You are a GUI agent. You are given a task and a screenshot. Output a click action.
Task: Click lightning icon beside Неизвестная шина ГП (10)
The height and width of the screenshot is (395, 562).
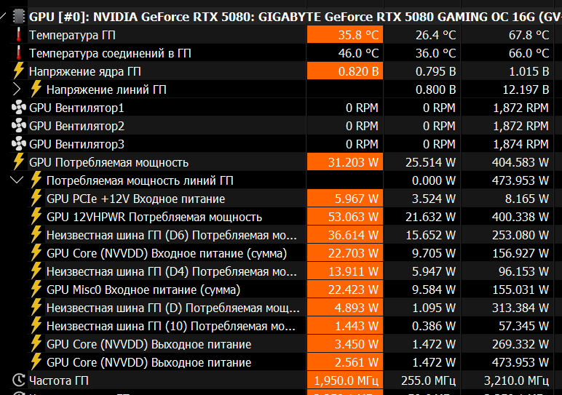pyautogui.click(x=36, y=326)
